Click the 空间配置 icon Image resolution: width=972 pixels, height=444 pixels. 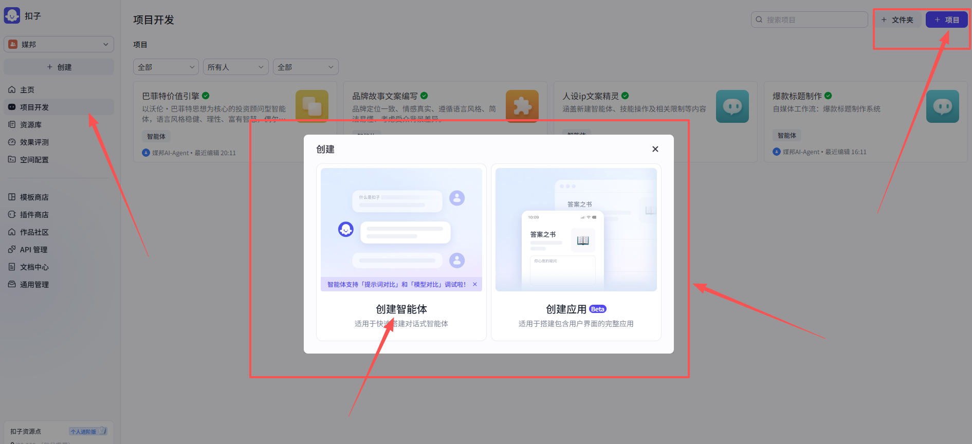12,159
